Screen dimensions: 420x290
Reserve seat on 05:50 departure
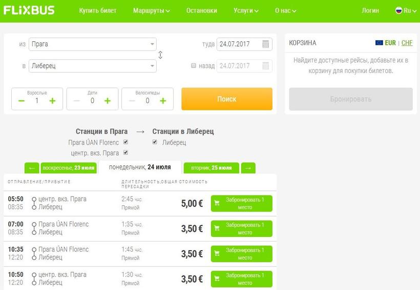click(x=242, y=204)
